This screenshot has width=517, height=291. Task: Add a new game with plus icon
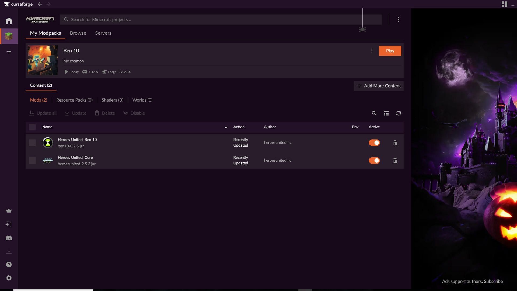coord(9,52)
